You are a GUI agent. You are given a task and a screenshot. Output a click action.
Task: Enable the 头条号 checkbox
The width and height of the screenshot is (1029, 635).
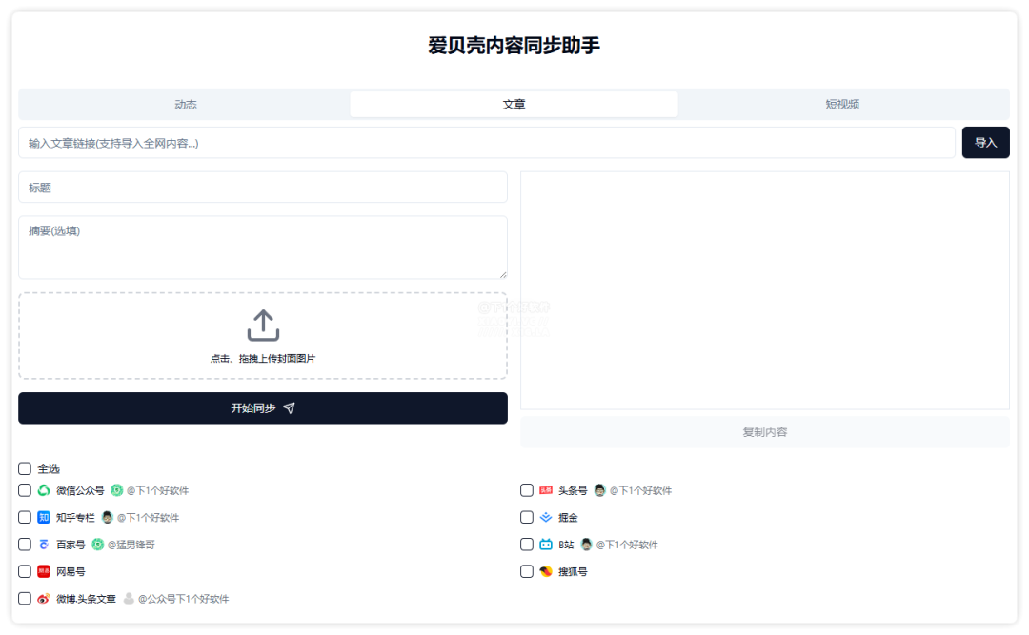[527, 490]
